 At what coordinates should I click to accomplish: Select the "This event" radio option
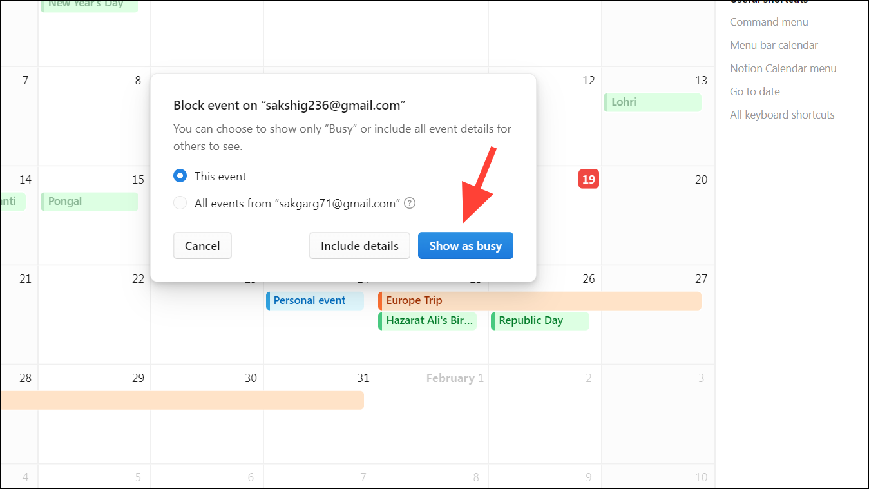180,176
